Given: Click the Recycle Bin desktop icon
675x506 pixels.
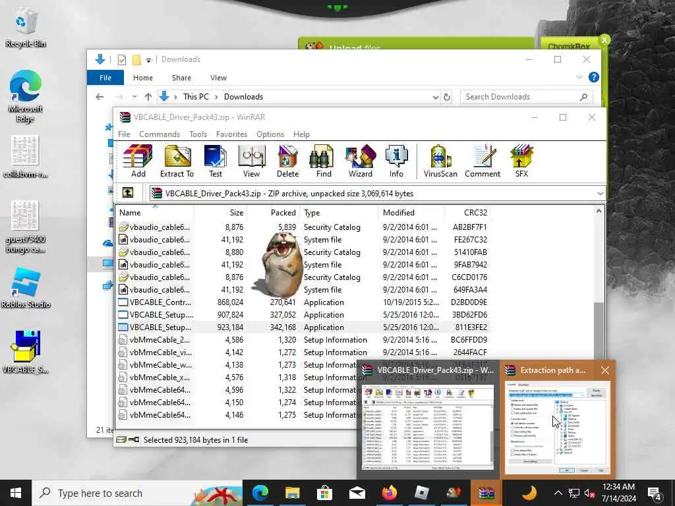Looking at the screenshot, I should (x=25, y=28).
